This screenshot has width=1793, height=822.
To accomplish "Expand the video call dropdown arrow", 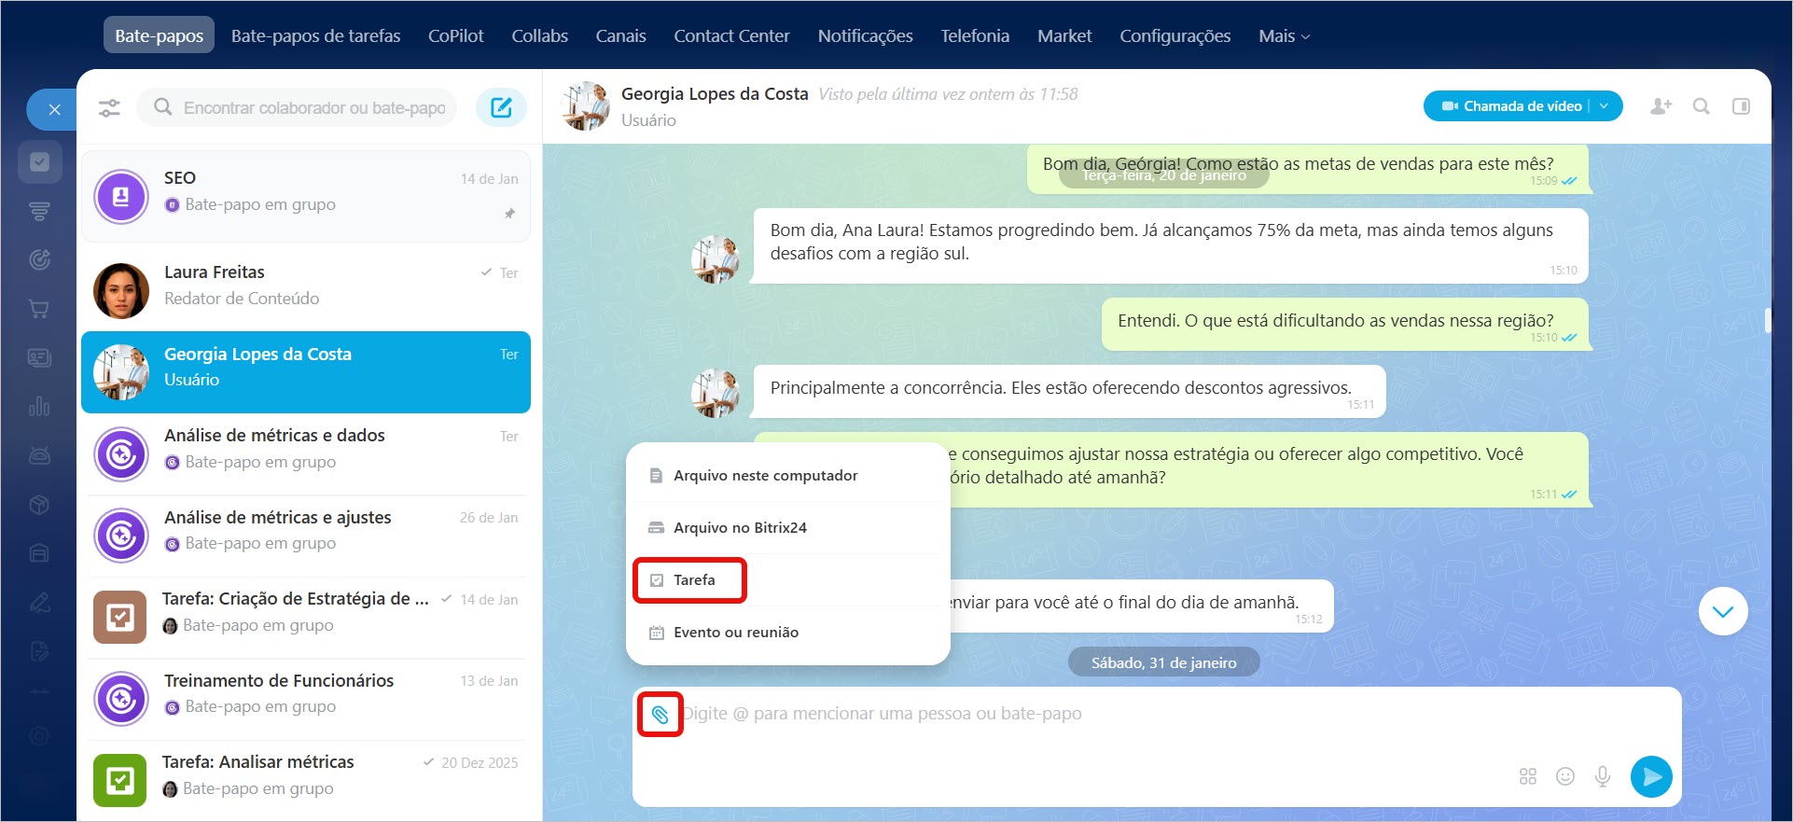I will click(1605, 106).
